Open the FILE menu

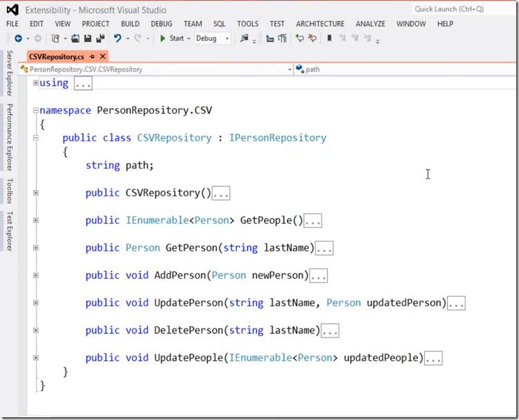pos(12,24)
